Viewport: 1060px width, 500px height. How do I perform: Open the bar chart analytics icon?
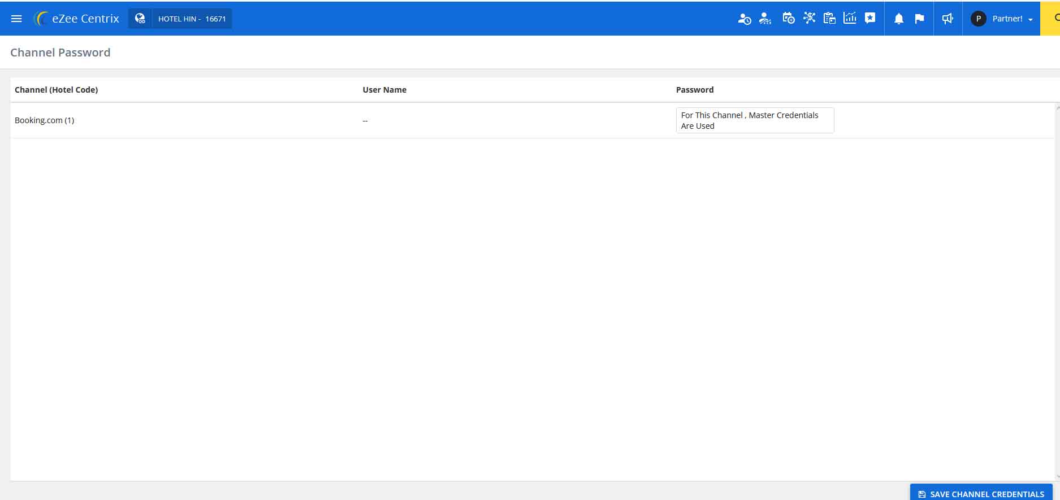pyautogui.click(x=850, y=18)
